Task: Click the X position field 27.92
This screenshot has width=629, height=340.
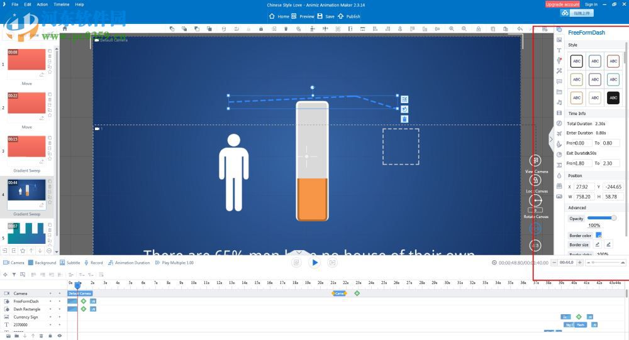Action: tap(584, 187)
